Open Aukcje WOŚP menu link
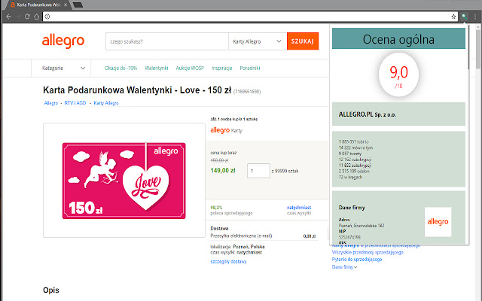The width and height of the screenshot is (482, 301). (x=190, y=68)
